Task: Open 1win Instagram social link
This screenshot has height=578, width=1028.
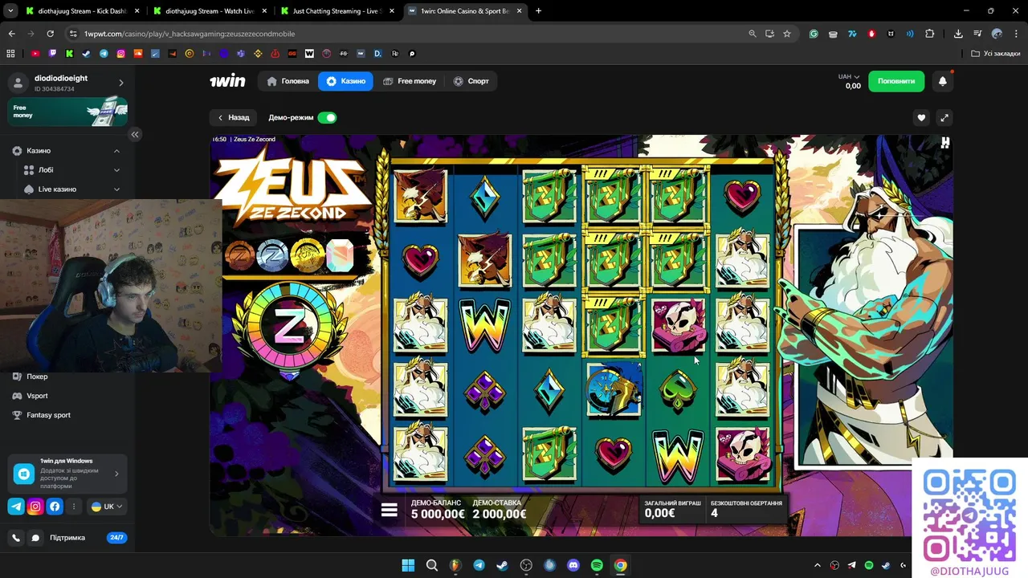Action: pos(35,507)
